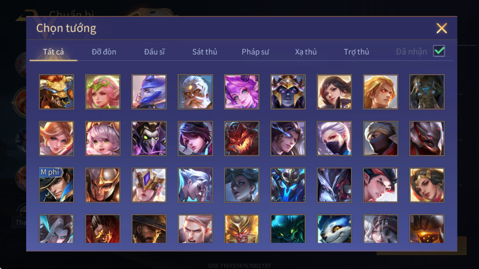Image resolution: width=479 pixels, height=269 pixels.
Task: Pick the white-bearded old man hero
Action: pos(195,92)
